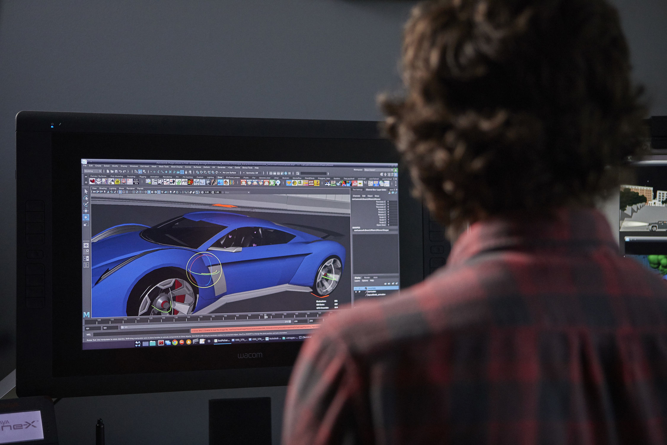Click the red-and-yellow 2 shelf icon
Viewport: 667px width, 445px height.
[190, 182]
